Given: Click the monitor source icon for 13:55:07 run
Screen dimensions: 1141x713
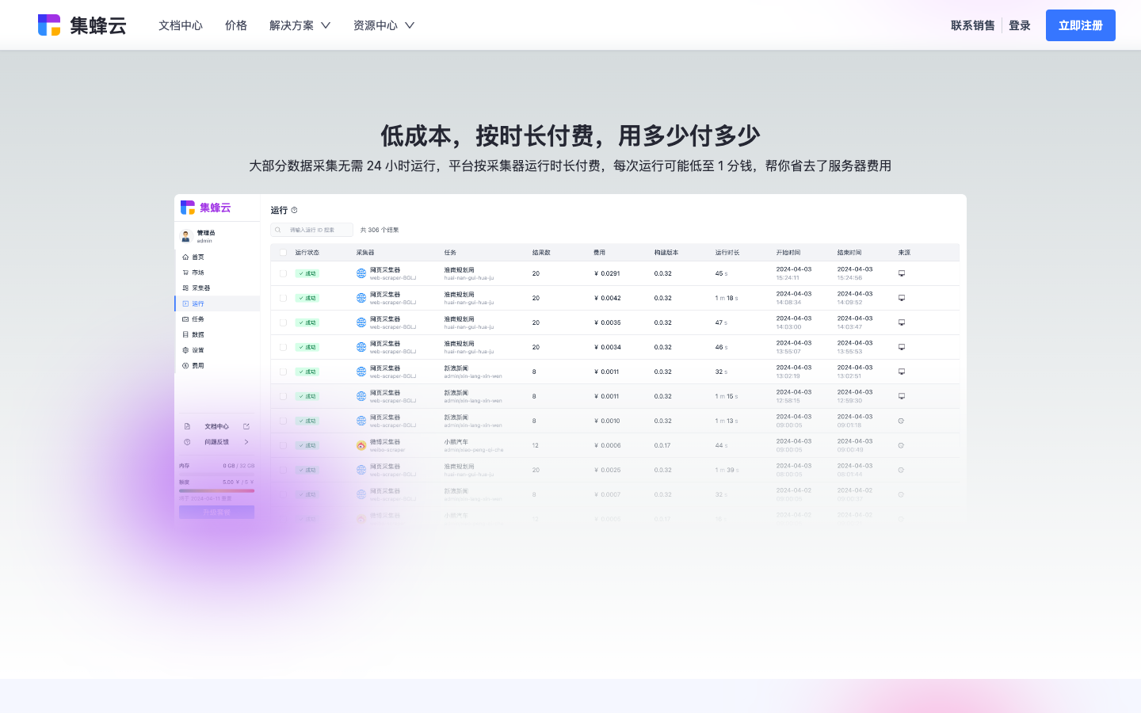Looking at the screenshot, I should [x=902, y=347].
